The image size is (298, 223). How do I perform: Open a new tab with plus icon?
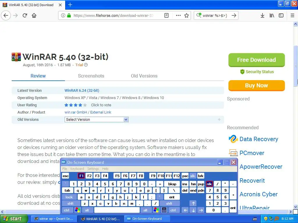point(70,5)
